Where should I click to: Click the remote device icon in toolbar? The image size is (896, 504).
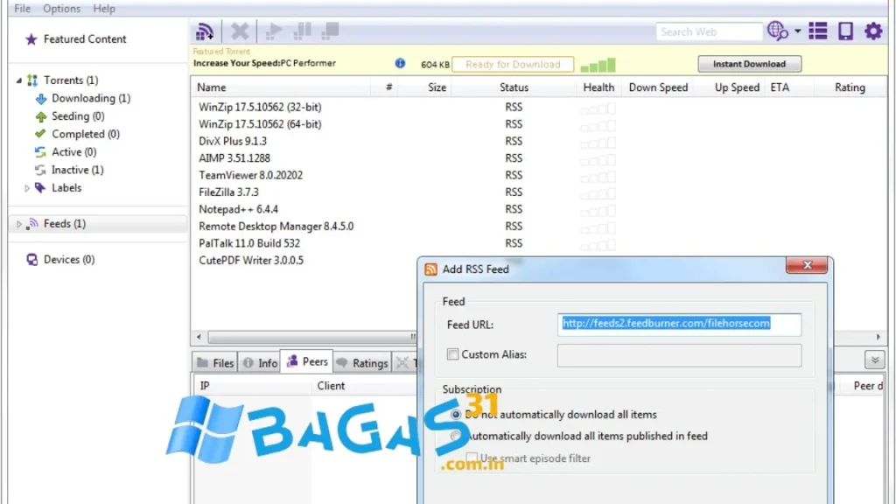coord(846,31)
